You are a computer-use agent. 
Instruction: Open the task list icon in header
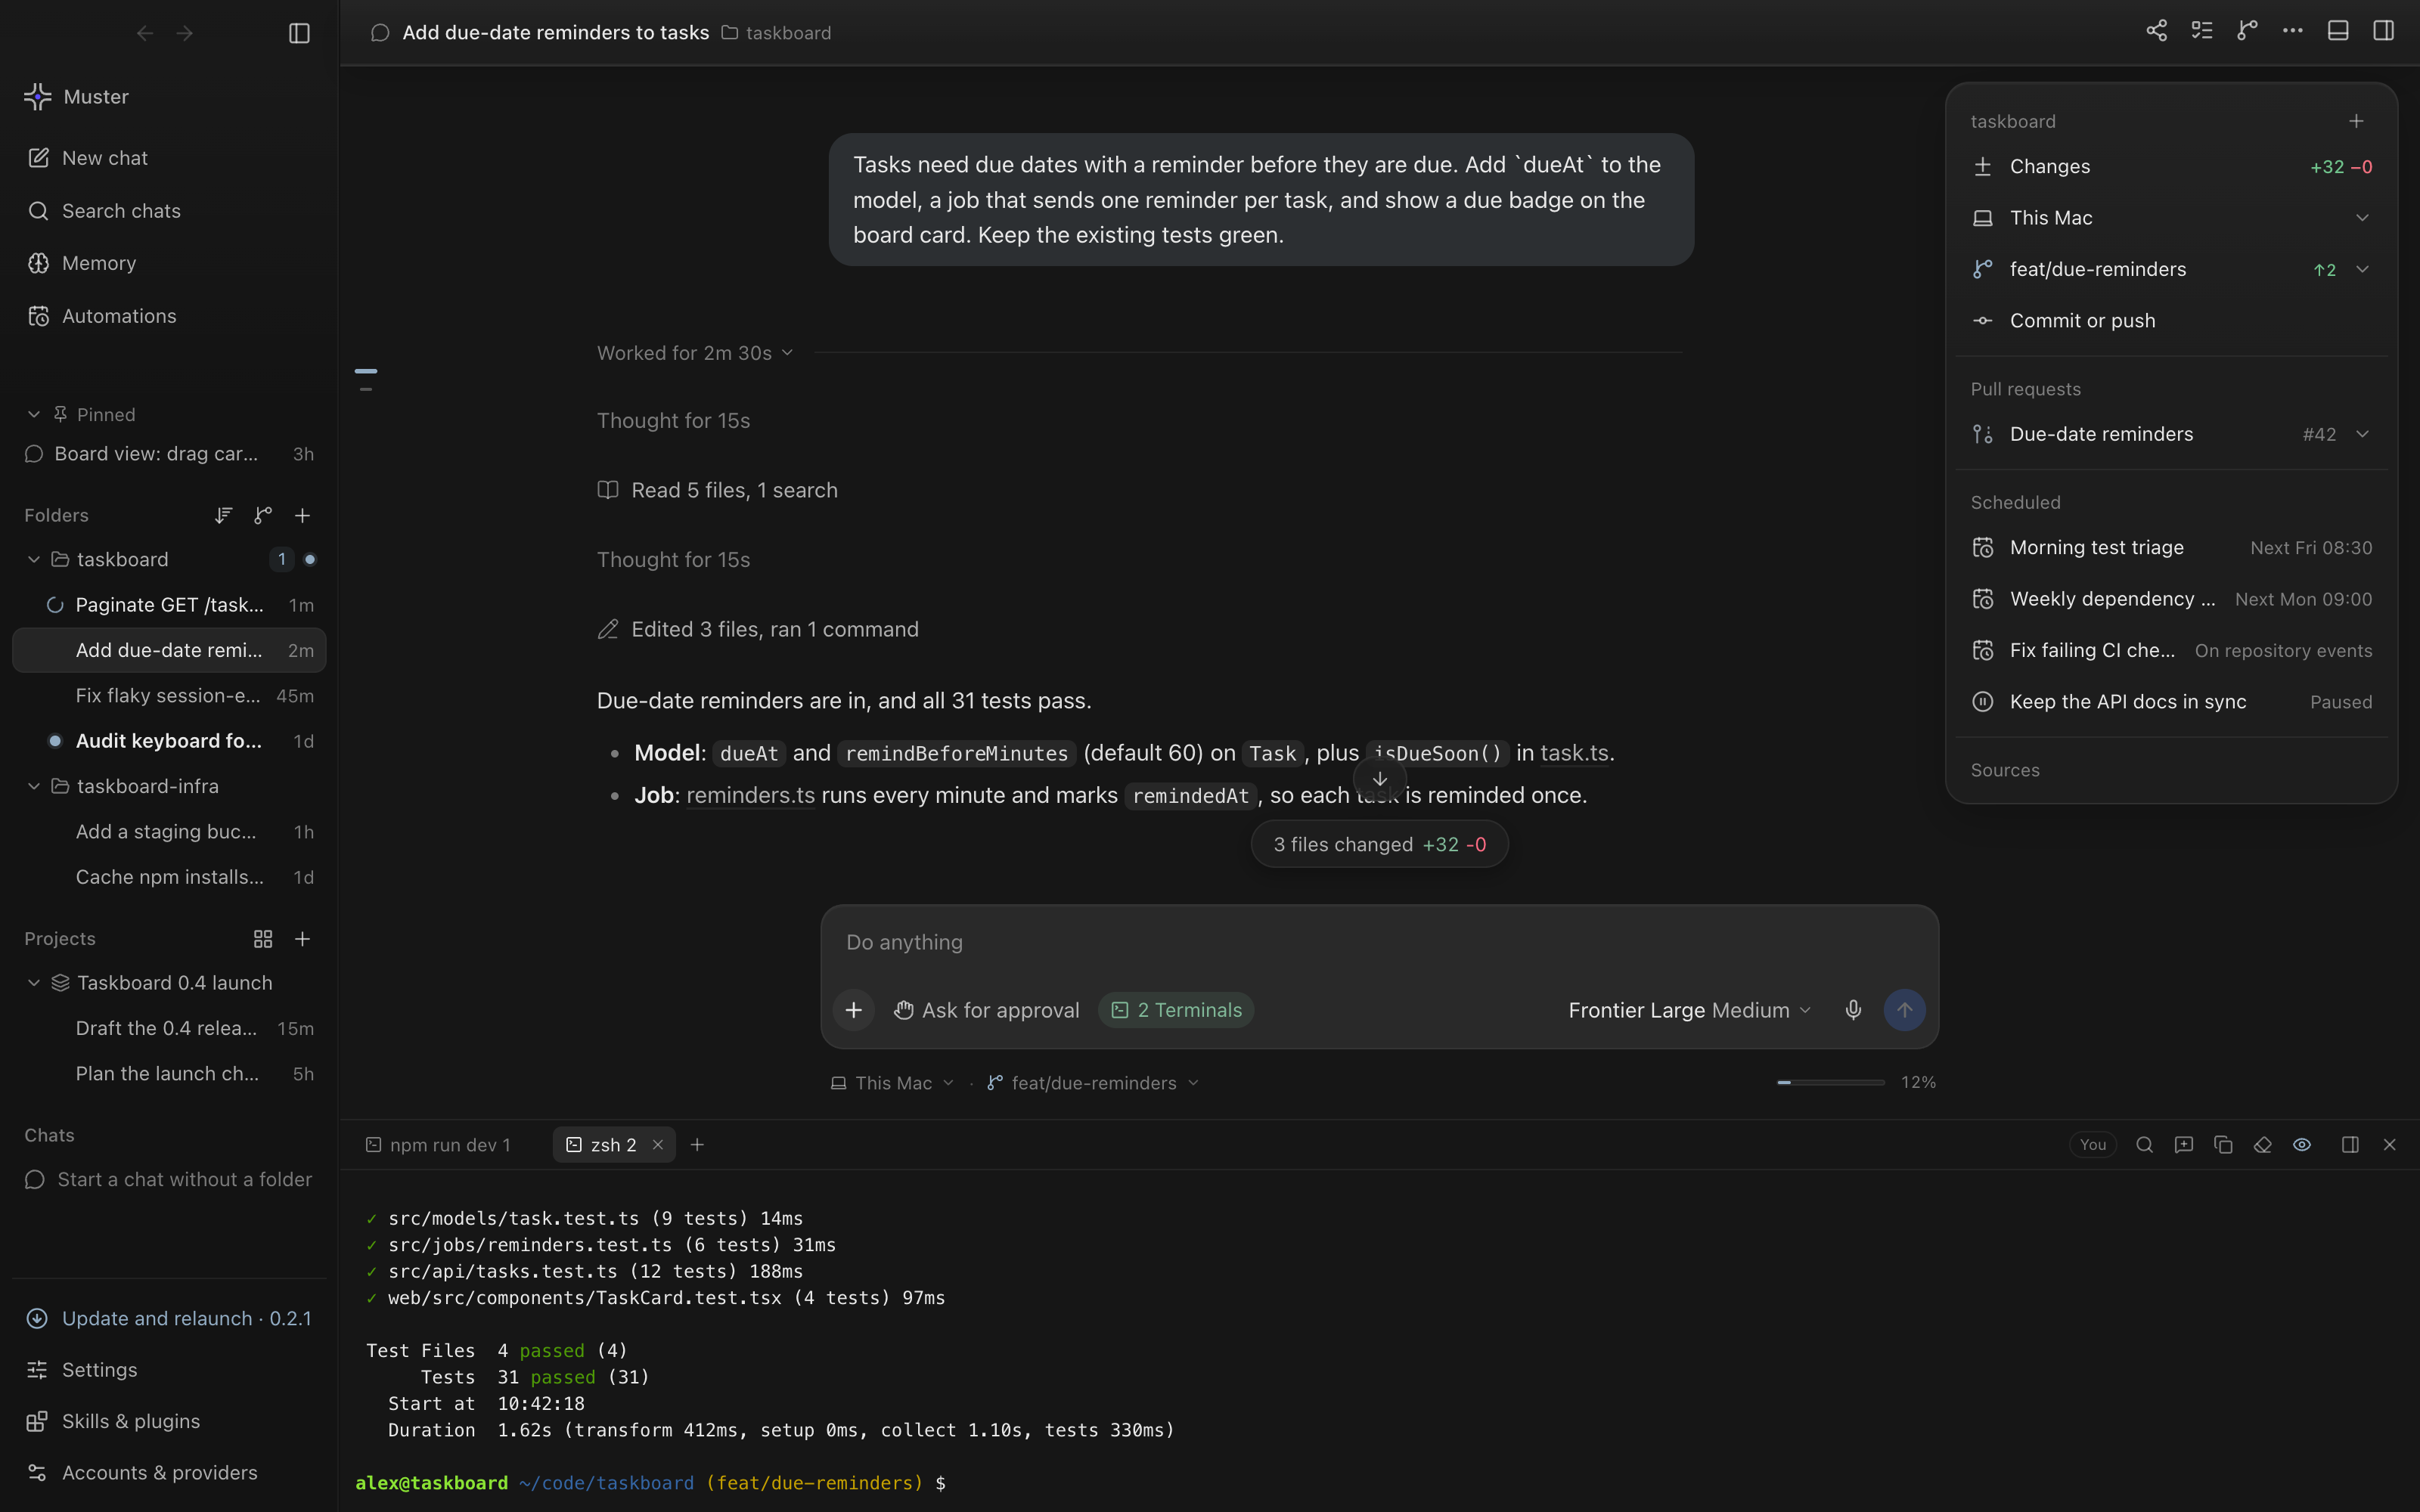(2202, 32)
